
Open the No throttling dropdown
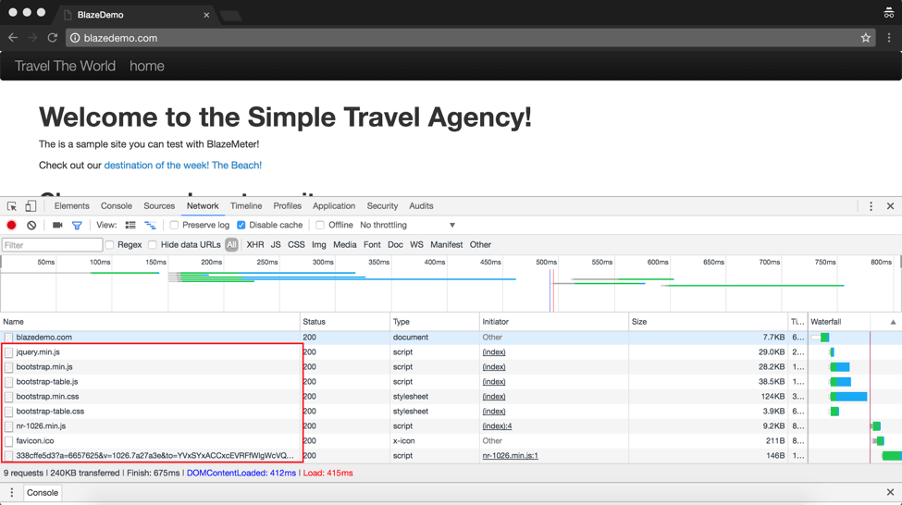(x=407, y=225)
